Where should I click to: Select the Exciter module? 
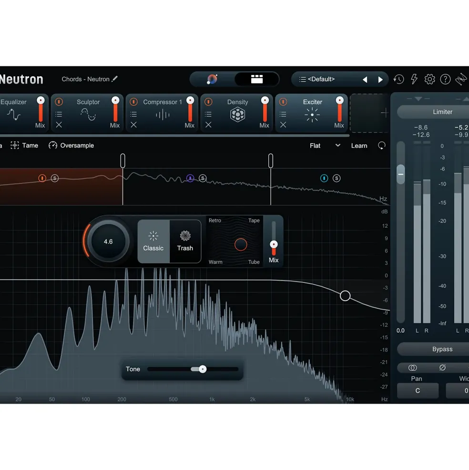pos(312,113)
